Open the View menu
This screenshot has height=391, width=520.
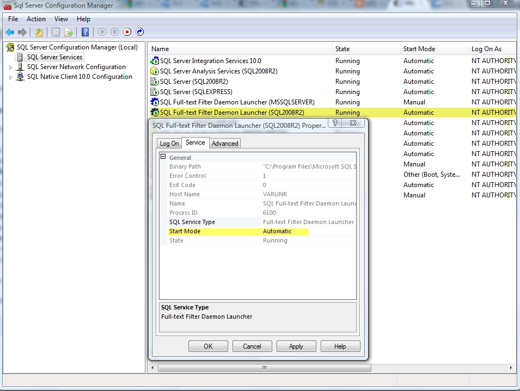[61, 19]
